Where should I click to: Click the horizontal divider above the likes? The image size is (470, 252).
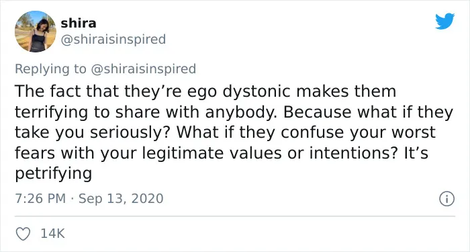235,216
